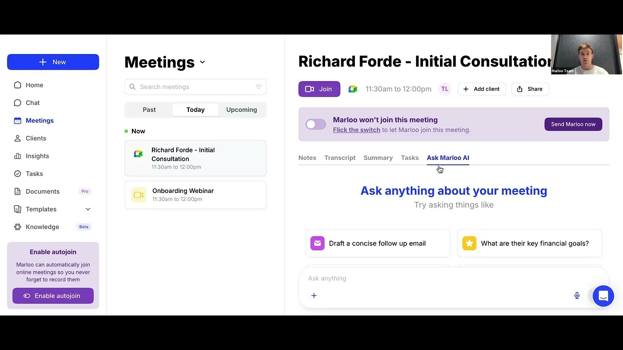Click the Flick the switch link
623x350 pixels.
(356, 130)
